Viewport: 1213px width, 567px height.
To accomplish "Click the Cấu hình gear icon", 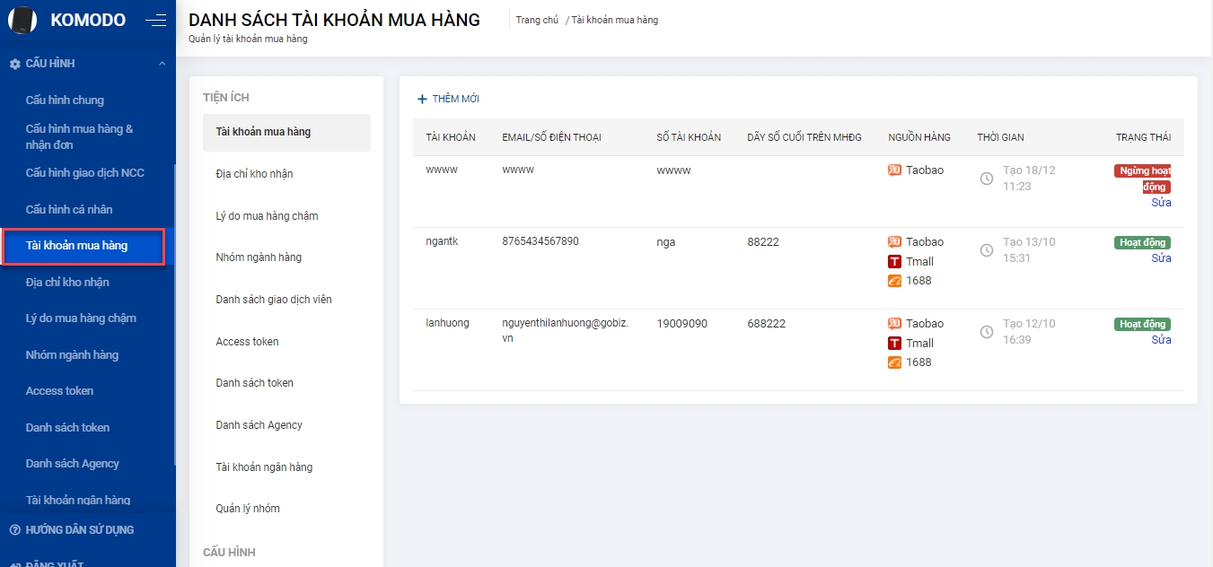I will [x=14, y=64].
